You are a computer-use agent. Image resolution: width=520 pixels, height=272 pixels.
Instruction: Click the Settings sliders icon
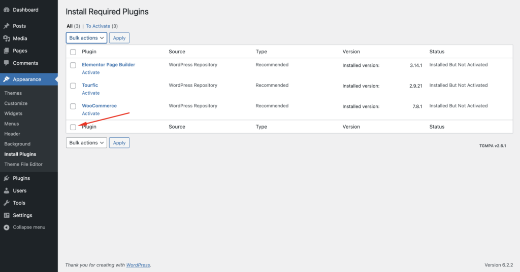(x=6, y=215)
